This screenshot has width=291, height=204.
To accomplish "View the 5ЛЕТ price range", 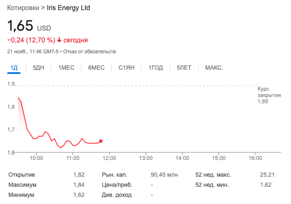I will tap(184, 68).
